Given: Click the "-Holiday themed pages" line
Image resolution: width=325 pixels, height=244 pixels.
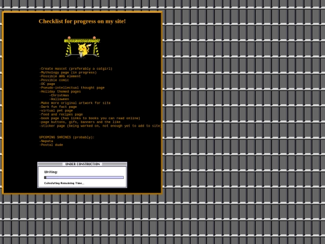Looking at the screenshot, I should pyautogui.click(x=60, y=92).
